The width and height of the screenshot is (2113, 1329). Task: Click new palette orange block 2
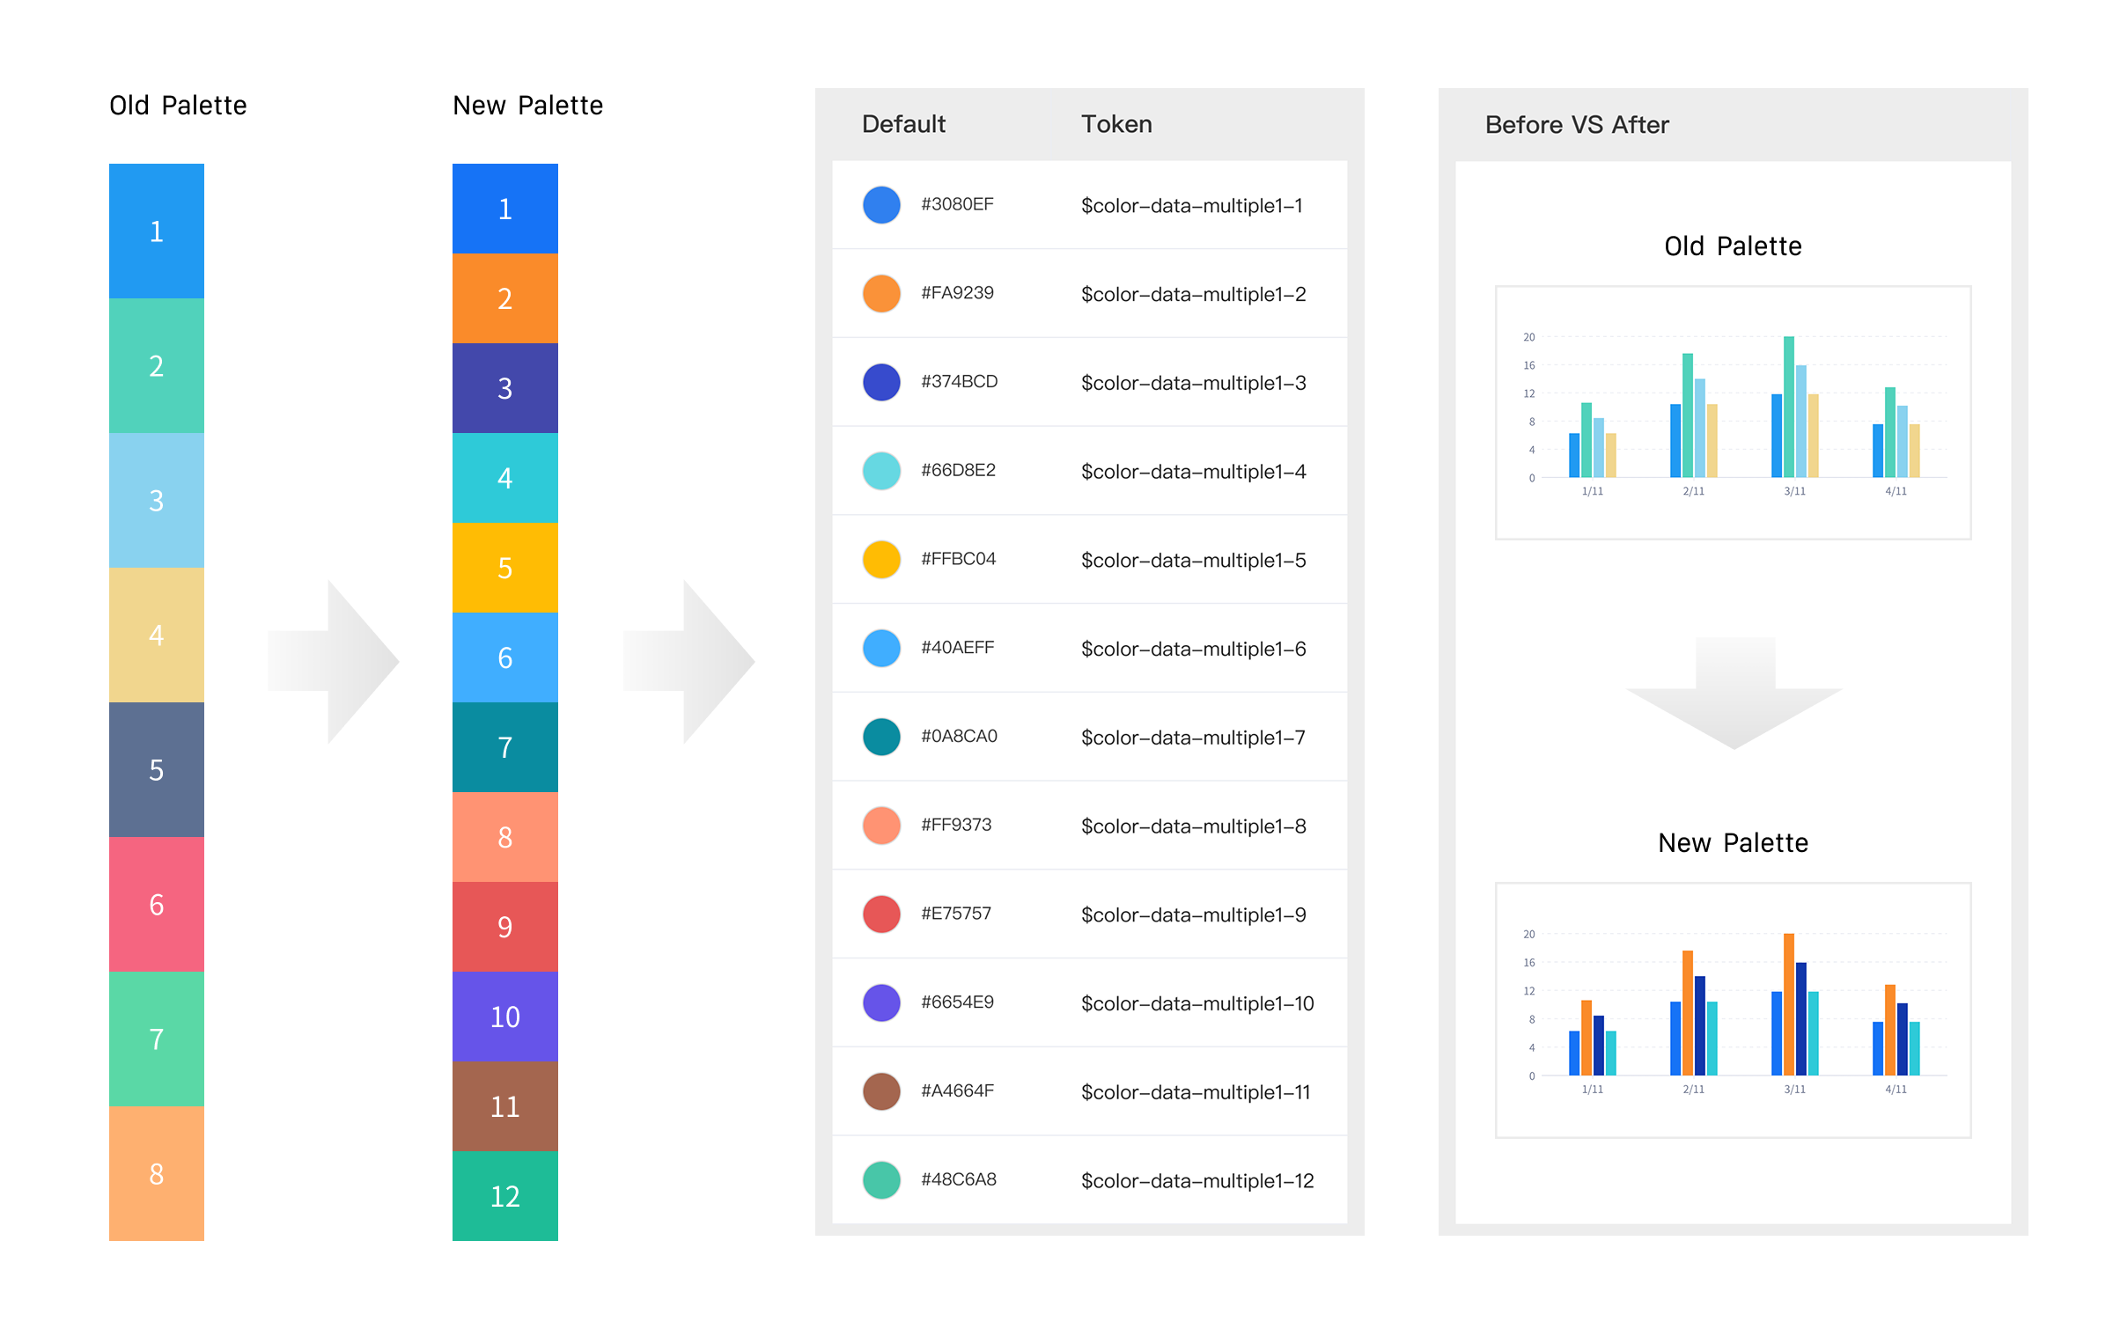click(504, 298)
